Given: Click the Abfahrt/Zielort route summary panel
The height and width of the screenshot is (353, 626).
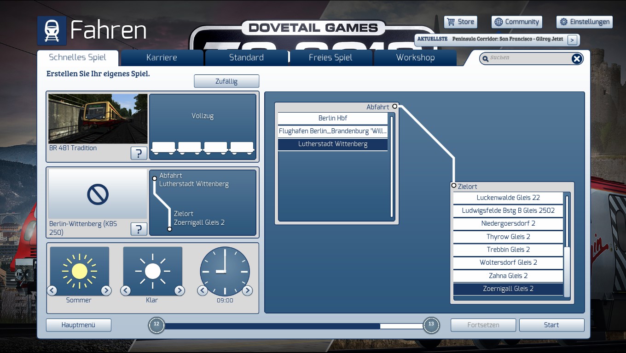Looking at the screenshot, I should pyautogui.click(x=203, y=203).
